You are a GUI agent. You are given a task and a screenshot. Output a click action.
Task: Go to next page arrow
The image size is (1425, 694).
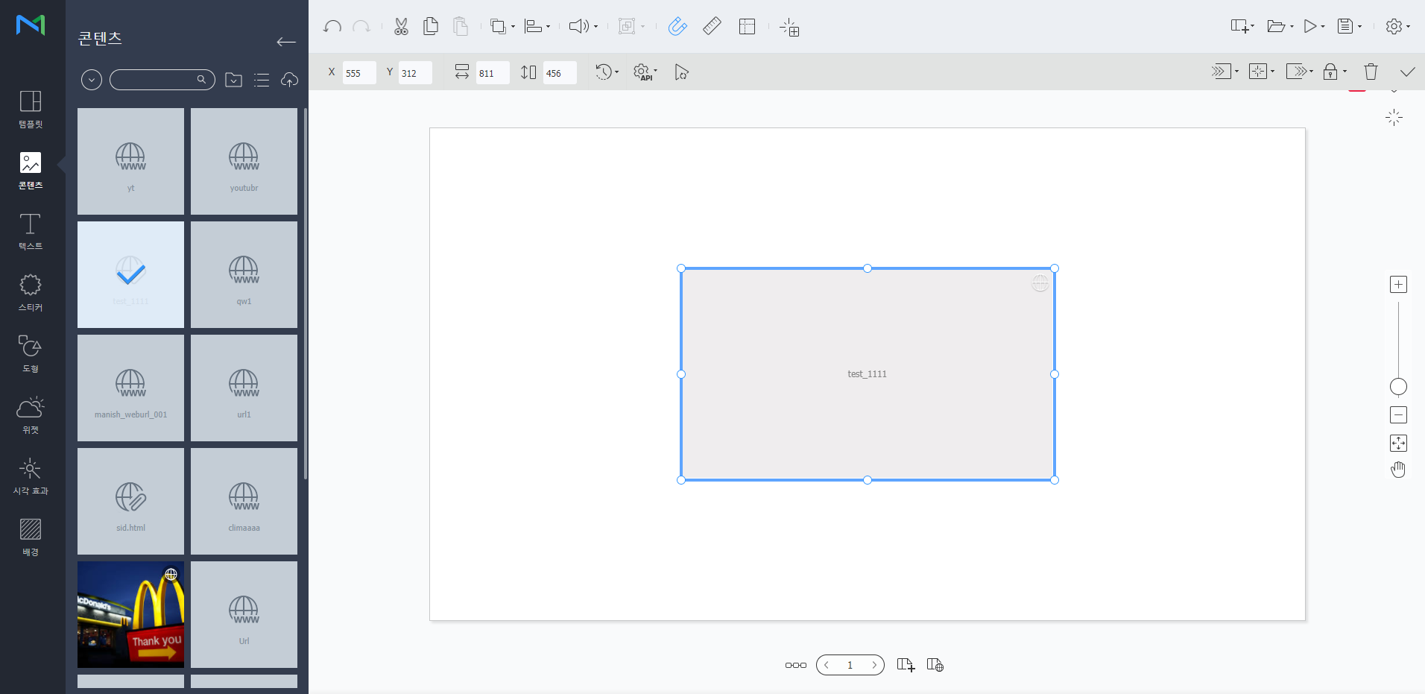tap(874, 665)
